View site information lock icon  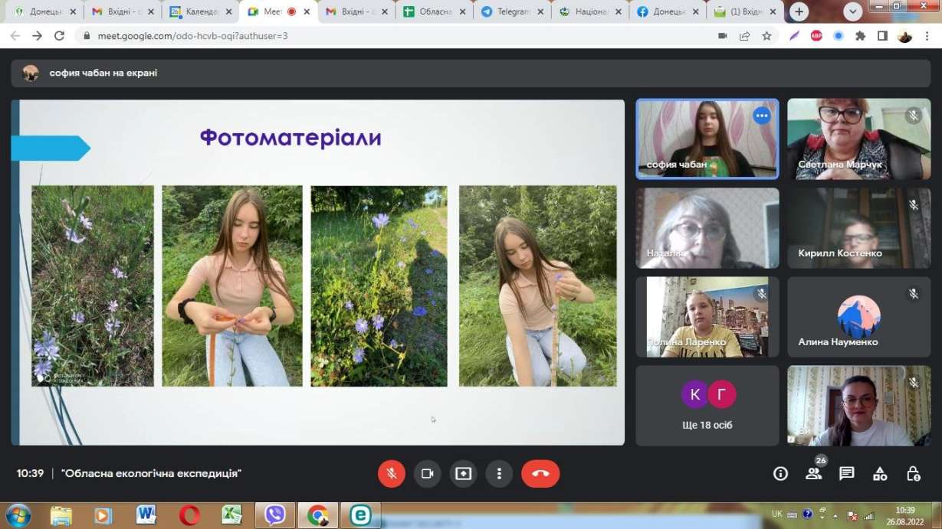coord(87,36)
